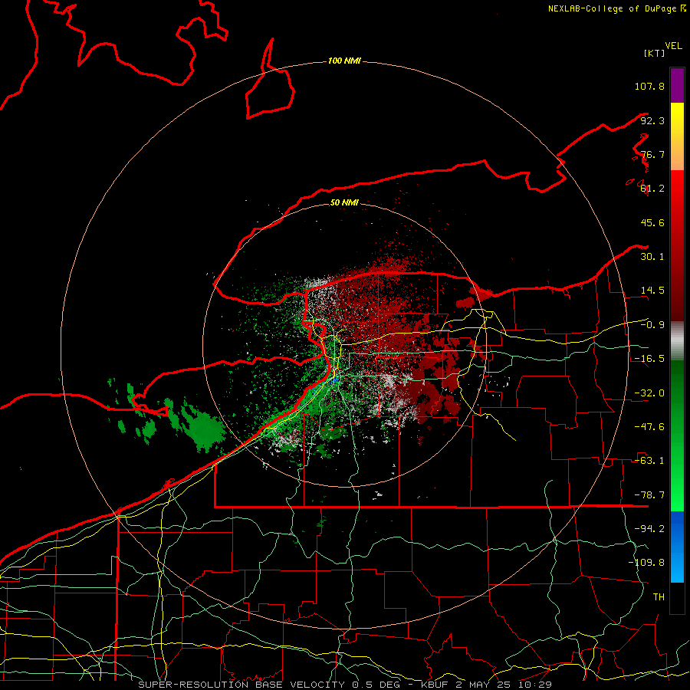Click the 100 NMI range ring label
The height and width of the screenshot is (690, 690).
click(344, 61)
